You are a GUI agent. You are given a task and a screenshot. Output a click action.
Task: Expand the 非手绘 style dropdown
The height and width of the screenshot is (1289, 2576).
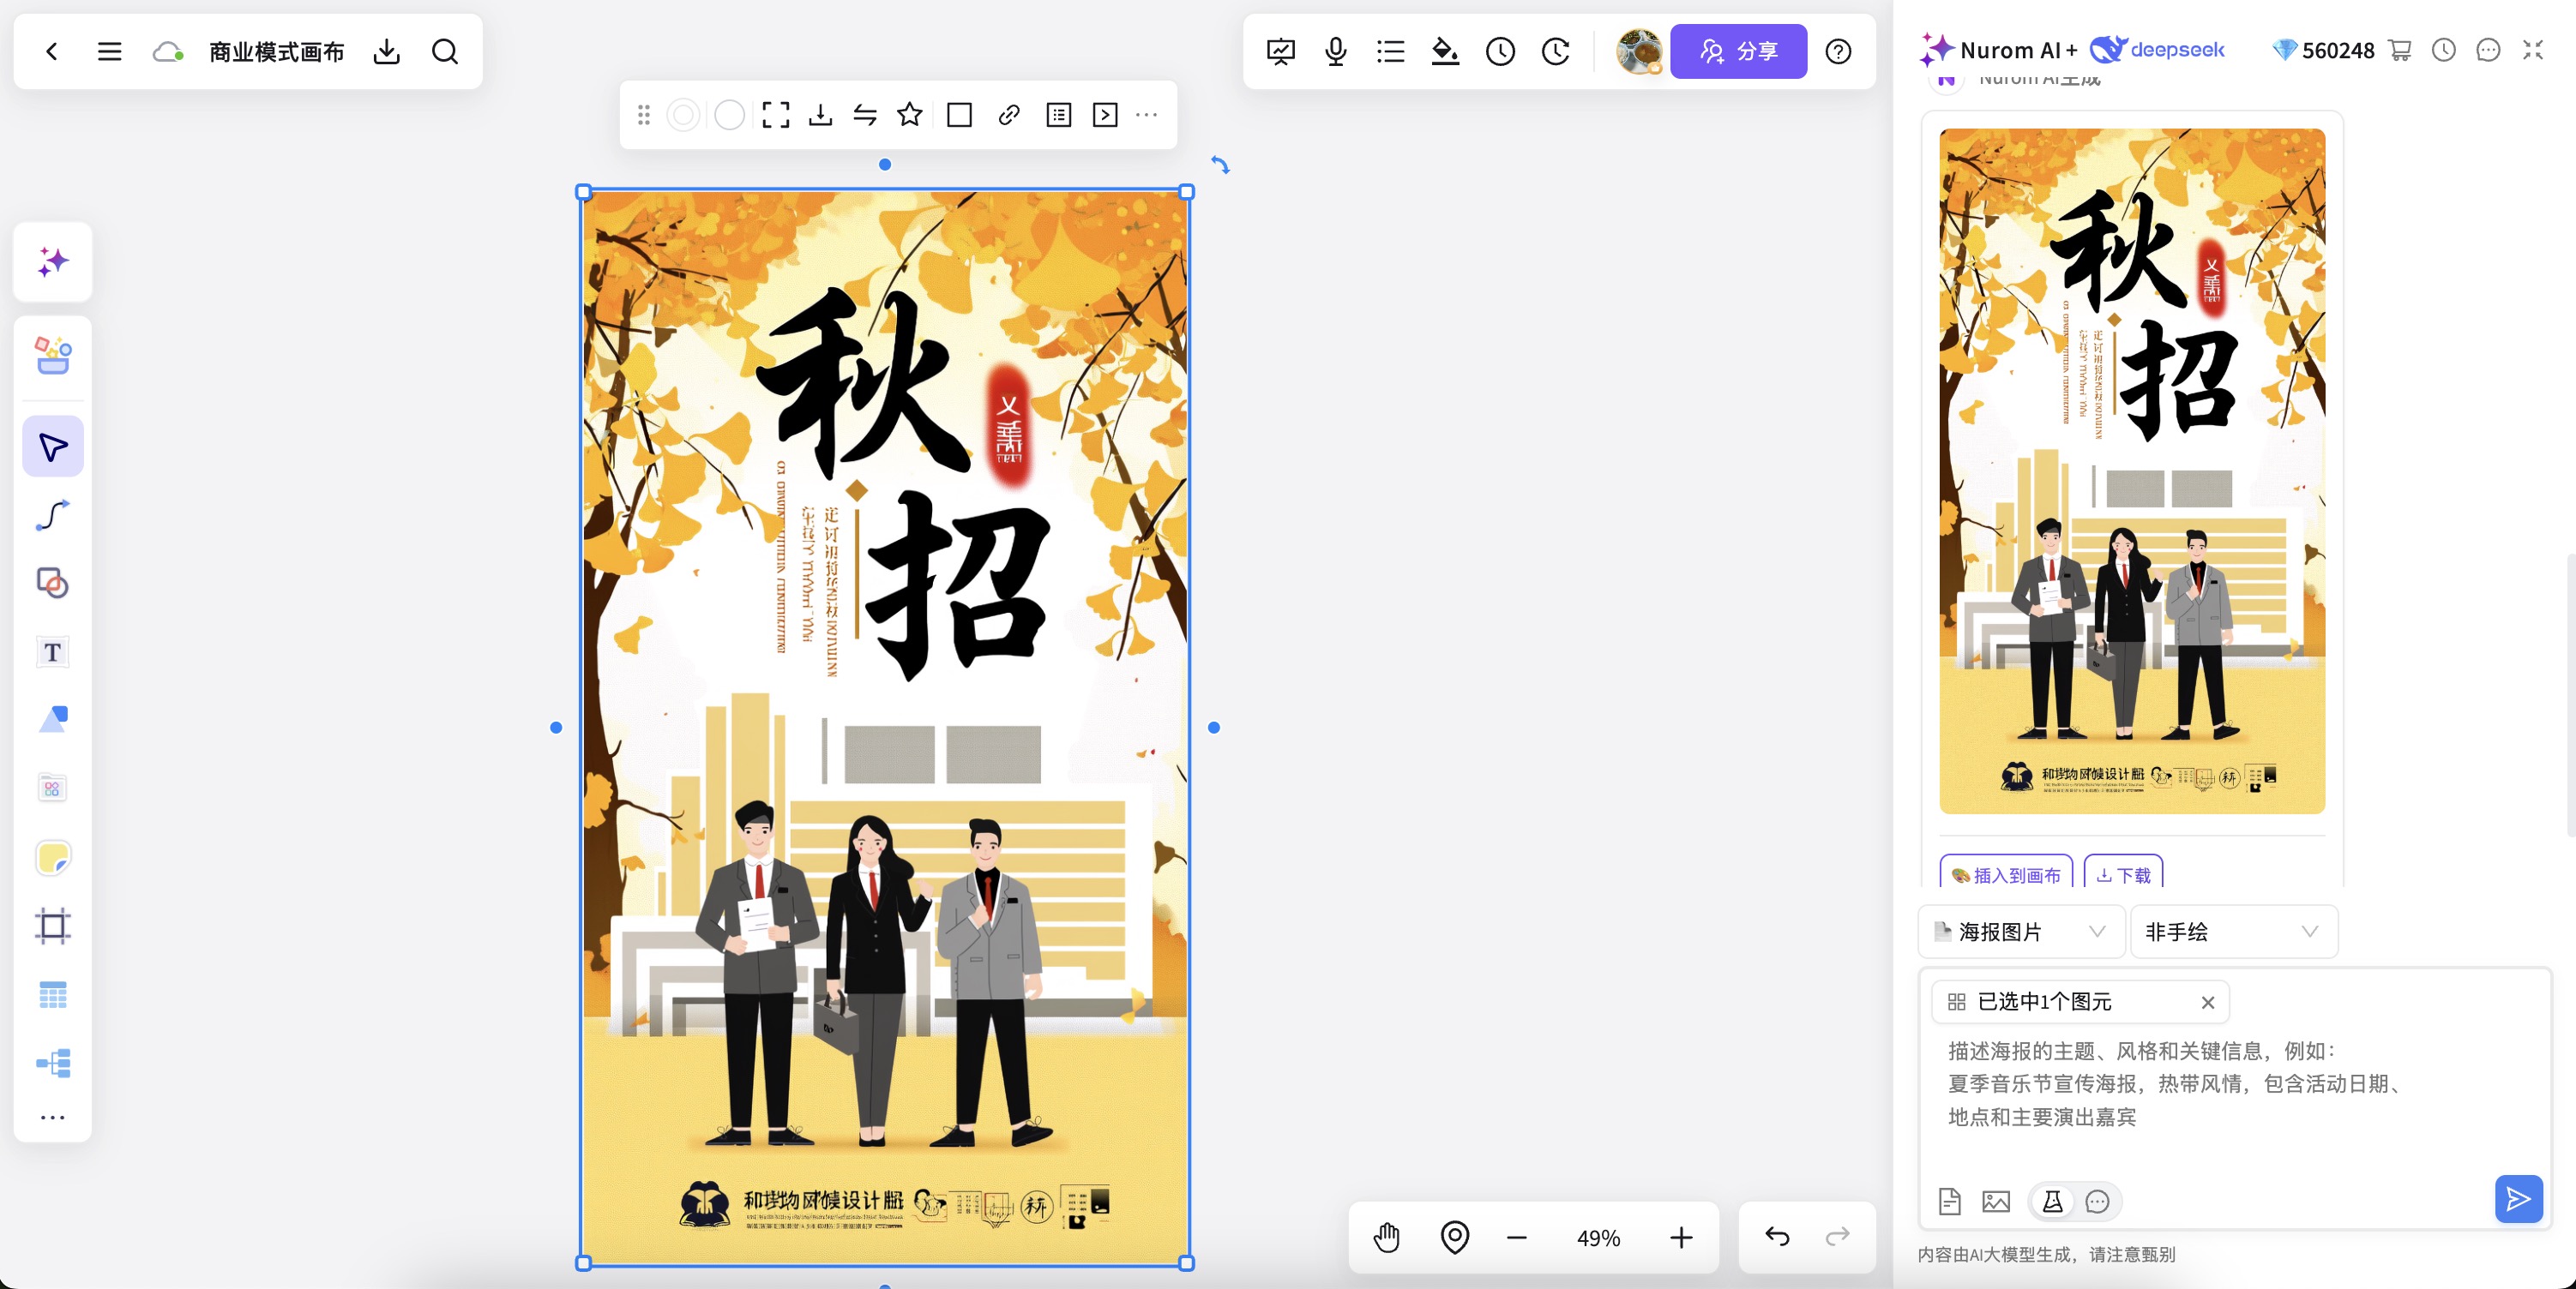2233,932
